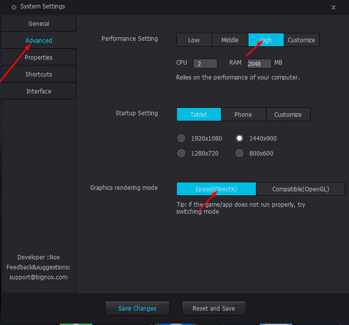Screen dimensions: 349x325
Task: Click the Save Changes button
Action: pyautogui.click(x=137, y=308)
